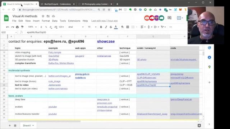Switch to the 3D Photography browser tab

pos(95,4)
